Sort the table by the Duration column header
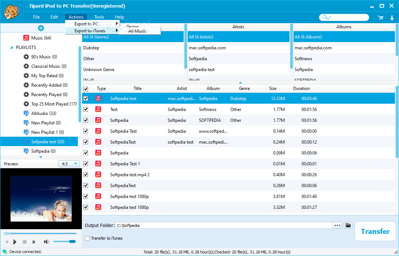This screenshot has height=256, width=399. [301, 88]
